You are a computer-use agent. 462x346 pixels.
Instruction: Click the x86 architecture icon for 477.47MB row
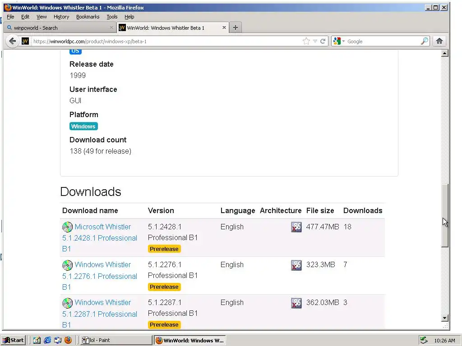(x=296, y=227)
